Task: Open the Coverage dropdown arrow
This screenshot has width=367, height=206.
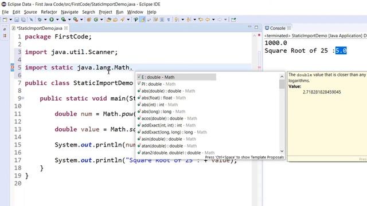Action: (x=69, y=19)
